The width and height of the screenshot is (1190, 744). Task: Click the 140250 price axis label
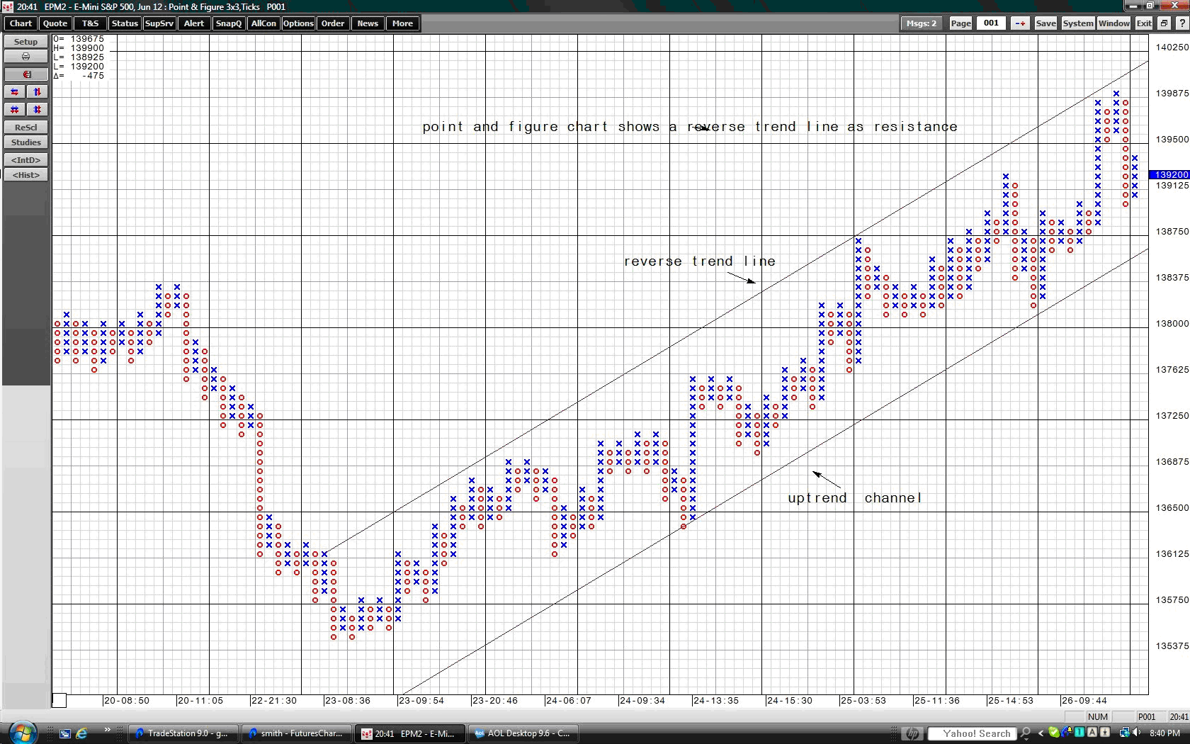(x=1172, y=47)
